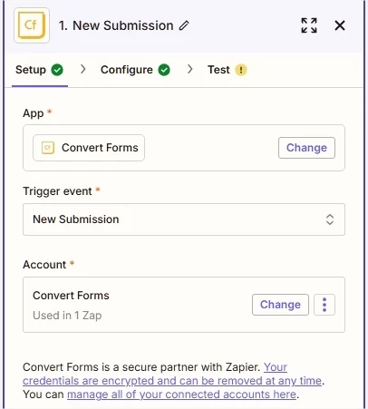
Task: Click the yellow warning icon beside Test
Action: coord(241,70)
